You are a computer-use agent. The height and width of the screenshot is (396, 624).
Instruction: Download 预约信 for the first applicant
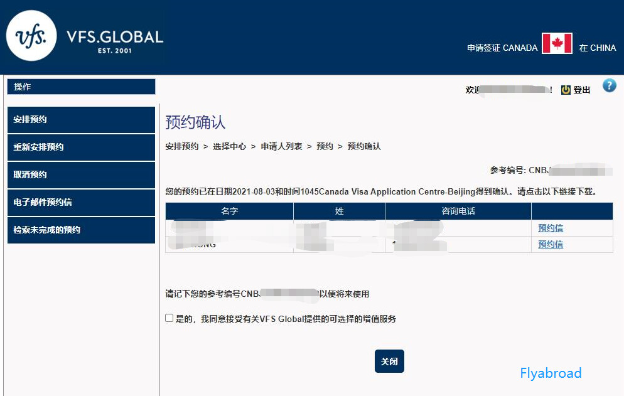click(x=551, y=228)
